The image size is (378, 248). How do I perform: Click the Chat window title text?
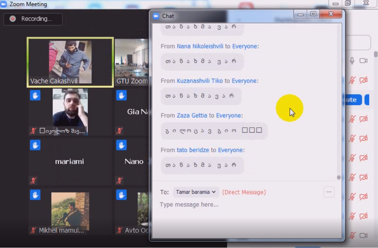(x=168, y=16)
